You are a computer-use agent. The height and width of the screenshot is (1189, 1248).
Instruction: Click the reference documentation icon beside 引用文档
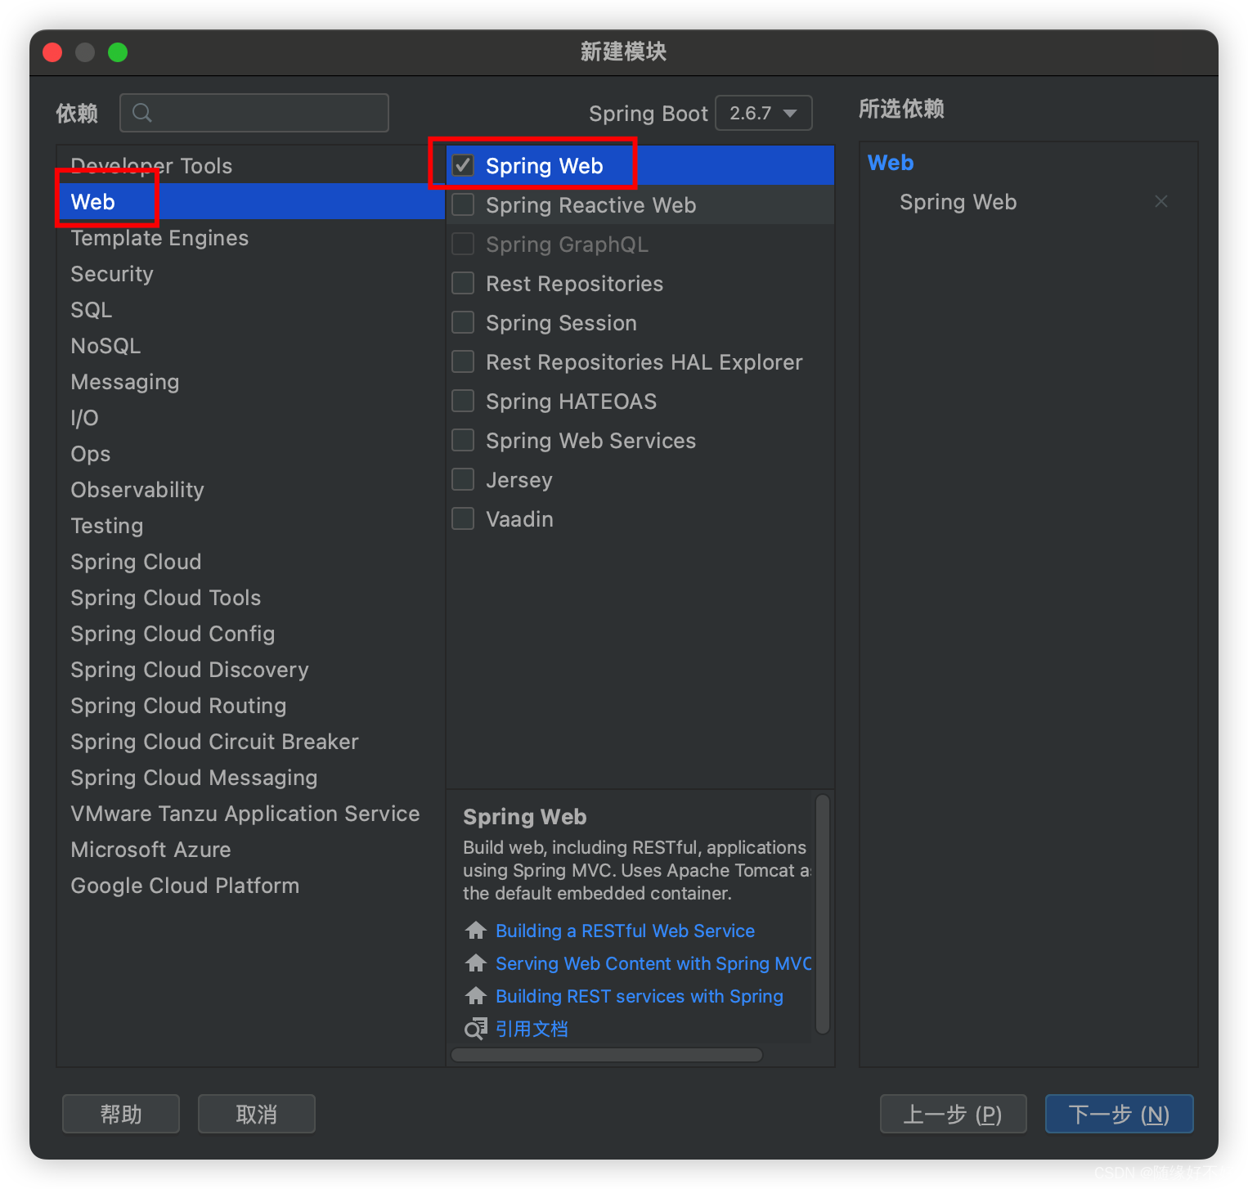click(475, 1028)
